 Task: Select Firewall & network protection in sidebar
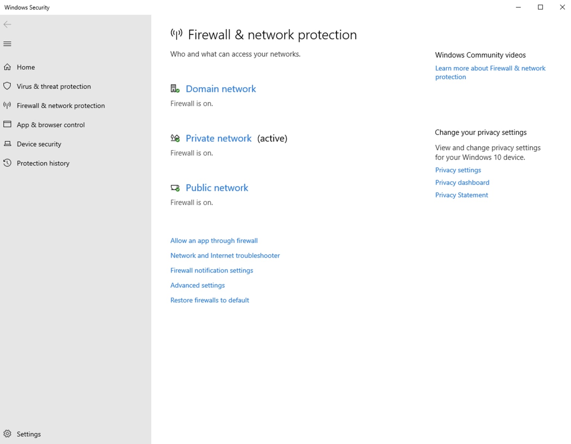pos(61,106)
